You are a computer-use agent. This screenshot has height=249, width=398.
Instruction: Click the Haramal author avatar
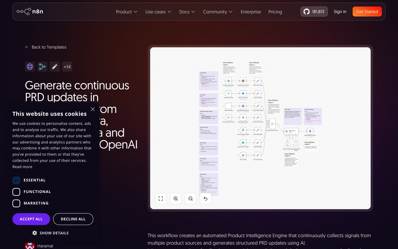point(30,246)
